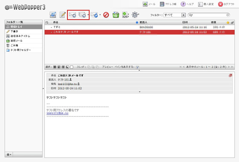Open the more actions gear in toolbar
Viewport: 239px width, 162px height.
tap(135, 15)
